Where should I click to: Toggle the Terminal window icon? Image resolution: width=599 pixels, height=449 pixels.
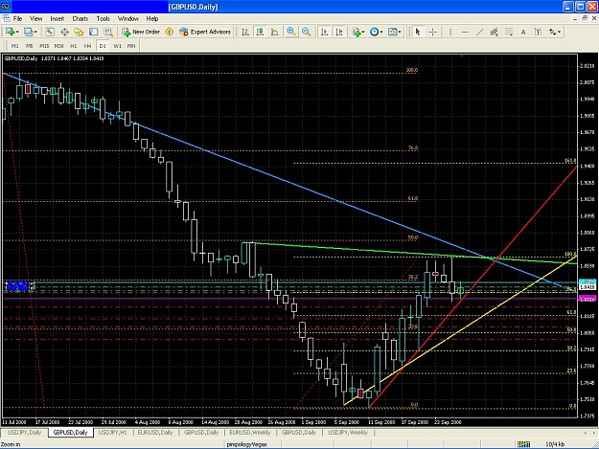coord(94,32)
